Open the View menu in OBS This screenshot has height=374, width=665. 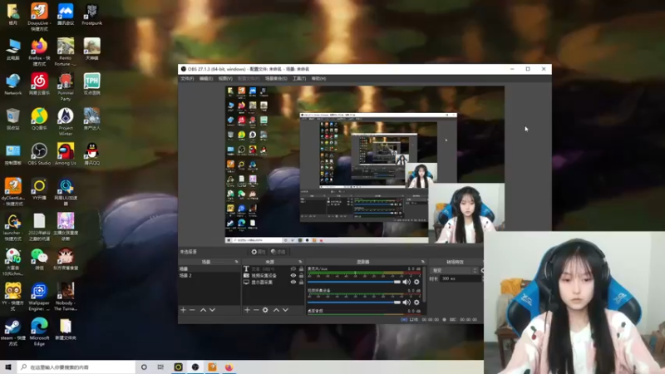[x=225, y=78]
